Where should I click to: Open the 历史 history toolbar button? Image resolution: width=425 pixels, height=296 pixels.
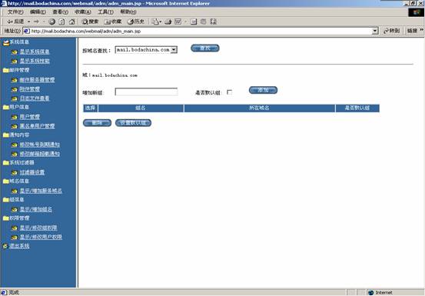pyautogui.click(x=136, y=22)
